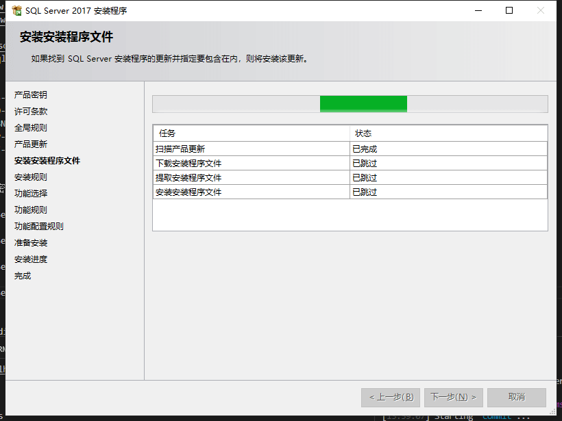The width and height of the screenshot is (562, 421).
Task: Maximize the SQL Server setup window
Action: (x=509, y=10)
